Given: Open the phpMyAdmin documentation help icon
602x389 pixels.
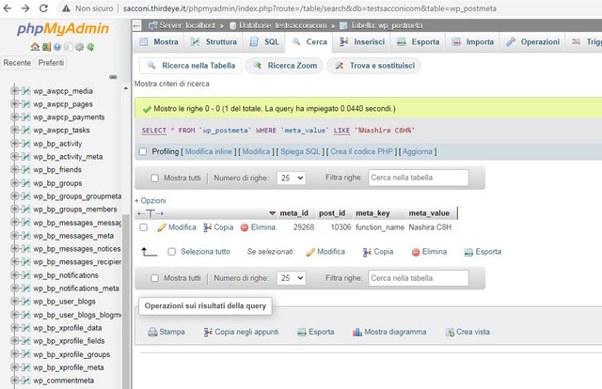Looking at the screenshot, I should pyautogui.click(x=57, y=47).
